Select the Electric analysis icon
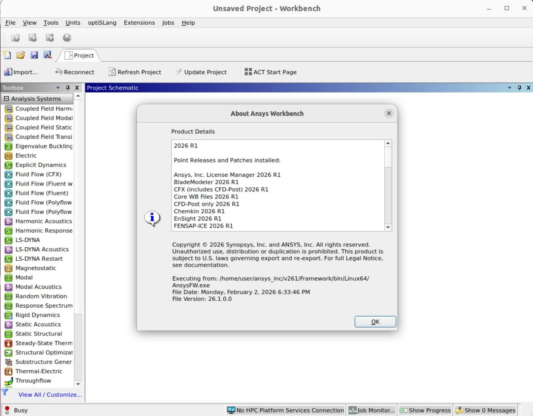The width and height of the screenshot is (533, 416). point(8,155)
